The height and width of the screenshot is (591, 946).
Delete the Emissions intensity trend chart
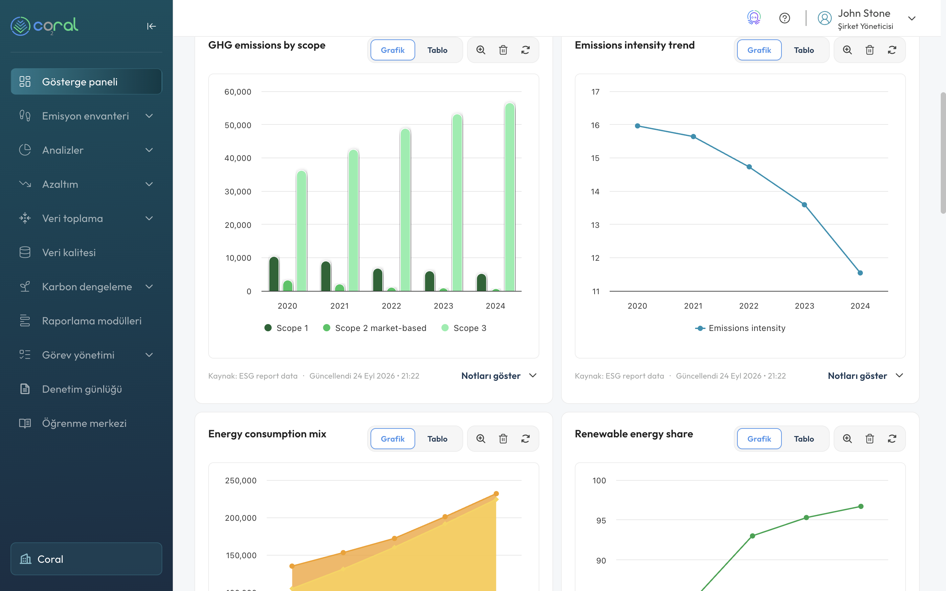(869, 50)
